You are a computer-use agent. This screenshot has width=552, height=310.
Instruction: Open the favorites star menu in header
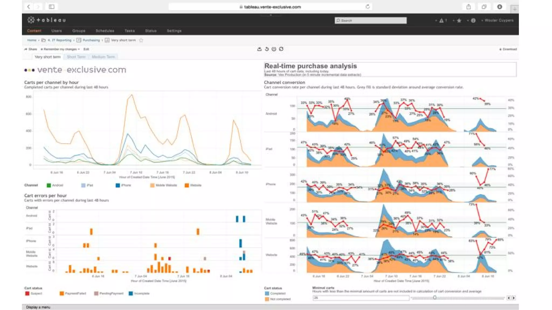(x=459, y=20)
